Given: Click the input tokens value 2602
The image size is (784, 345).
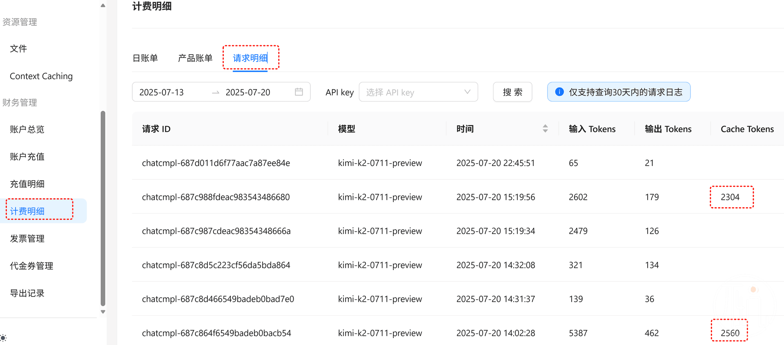Looking at the screenshot, I should point(578,197).
